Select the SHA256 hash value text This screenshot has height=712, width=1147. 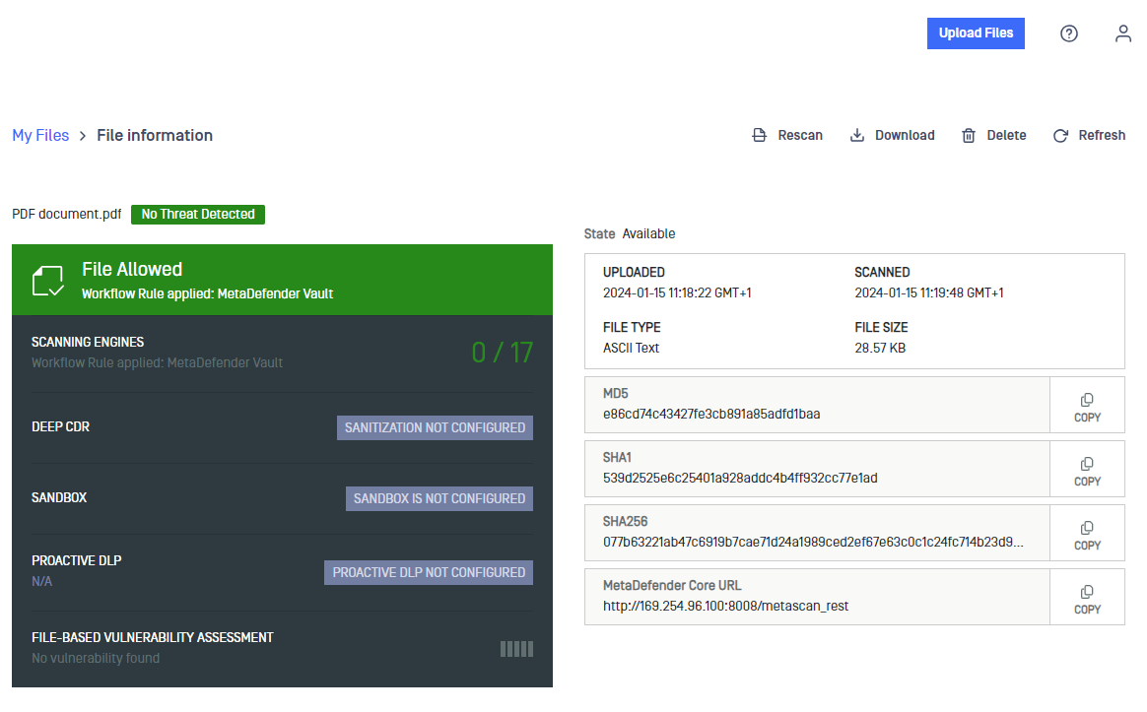[x=813, y=542]
